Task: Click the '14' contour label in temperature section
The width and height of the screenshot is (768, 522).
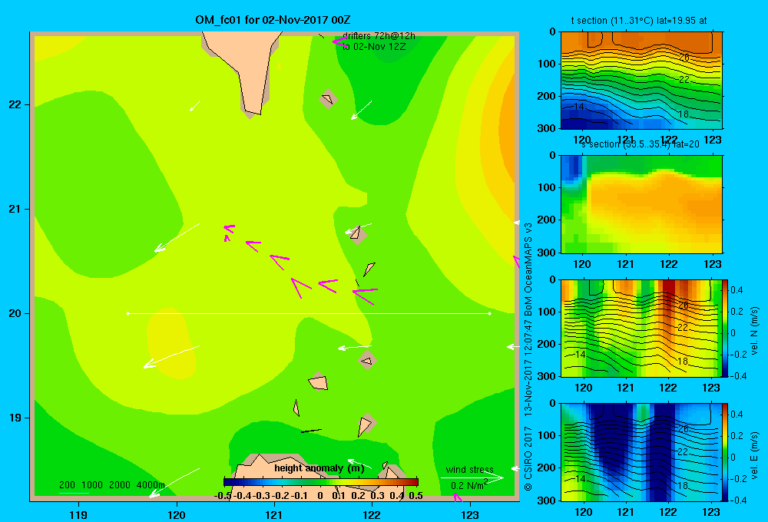Action: pyautogui.click(x=578, y=106)
